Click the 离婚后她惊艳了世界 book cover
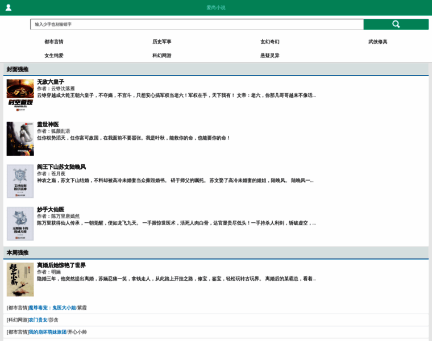Image resolution: width=432 pixels, height=341 pixels. (x=20, y=279)
